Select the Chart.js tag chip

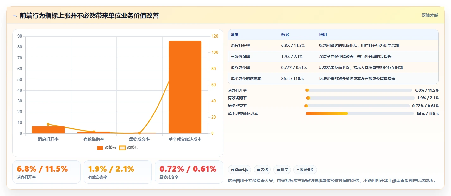tap(239, 170)
